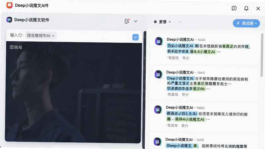Click the first action link under the first message

(173, 58)
